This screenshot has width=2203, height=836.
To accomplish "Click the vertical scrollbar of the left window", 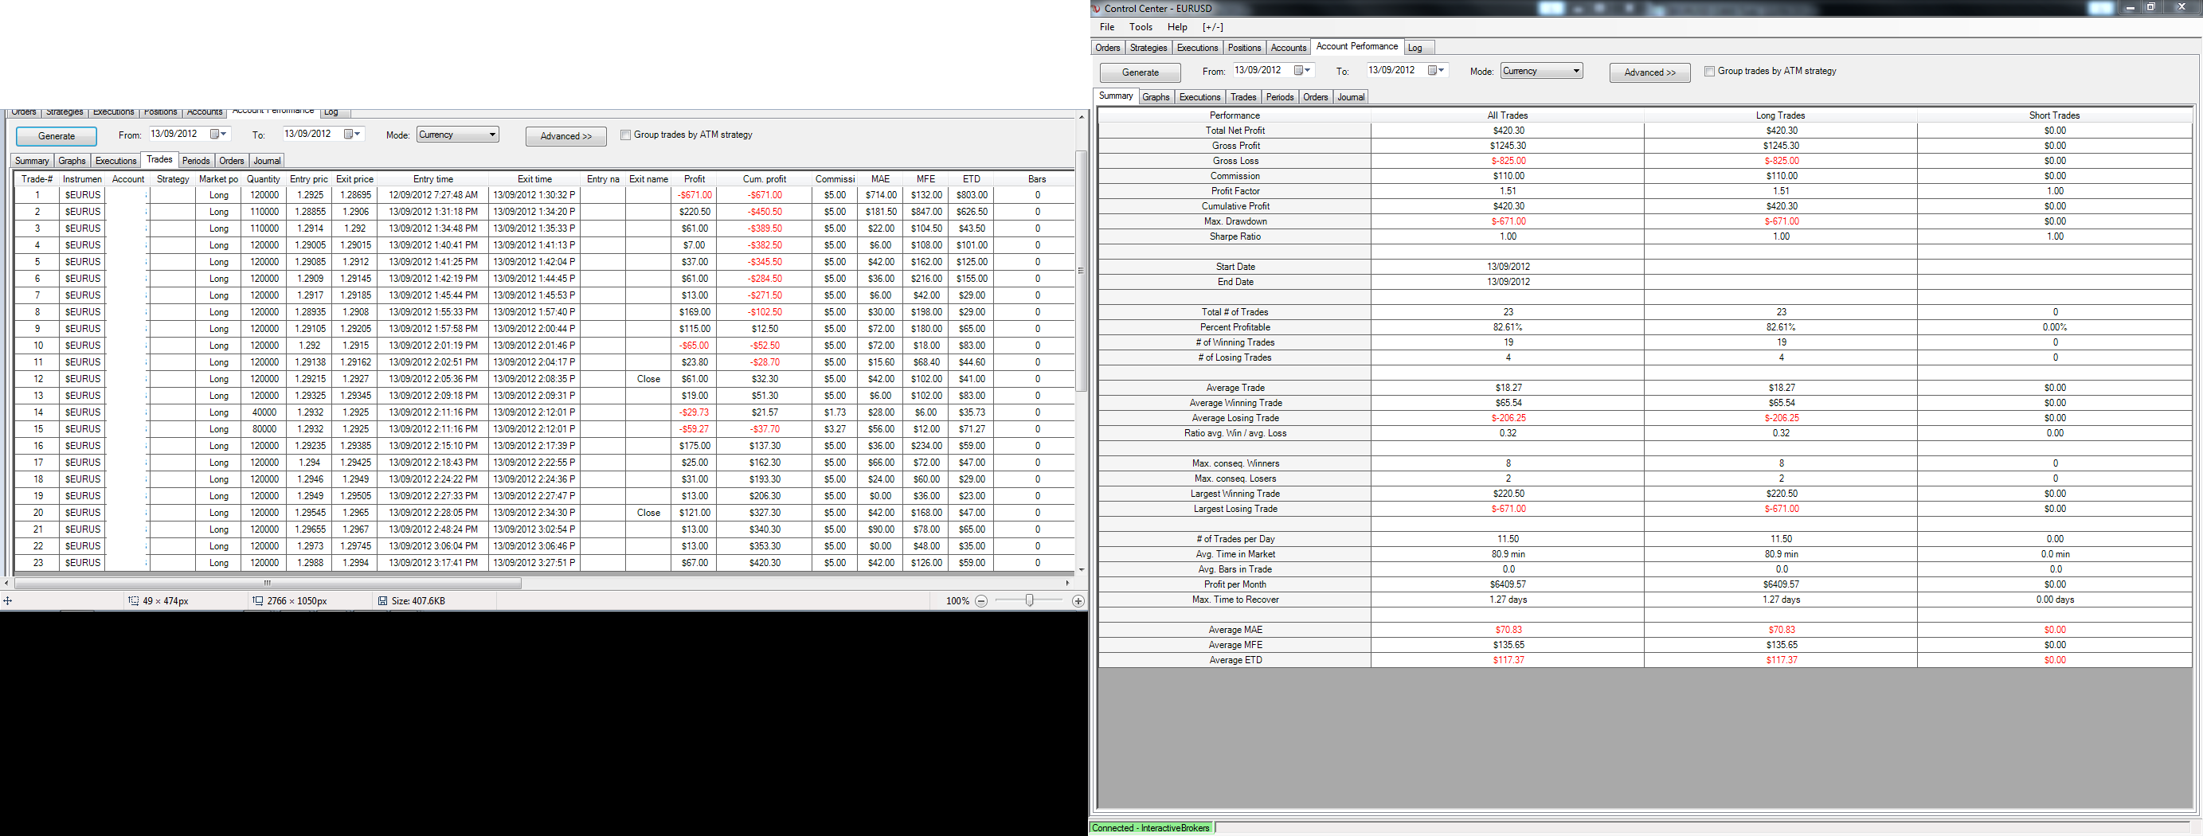I will (1082, 271).
